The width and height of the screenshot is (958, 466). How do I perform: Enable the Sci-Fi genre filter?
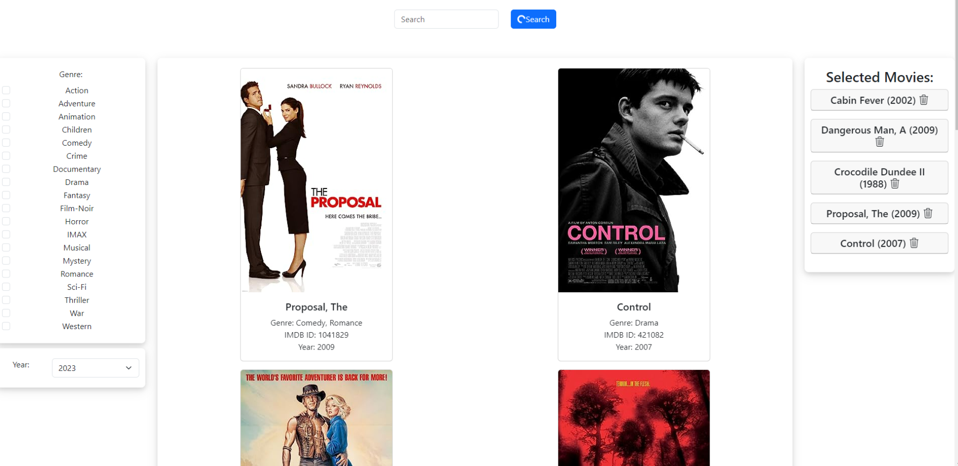6,287
